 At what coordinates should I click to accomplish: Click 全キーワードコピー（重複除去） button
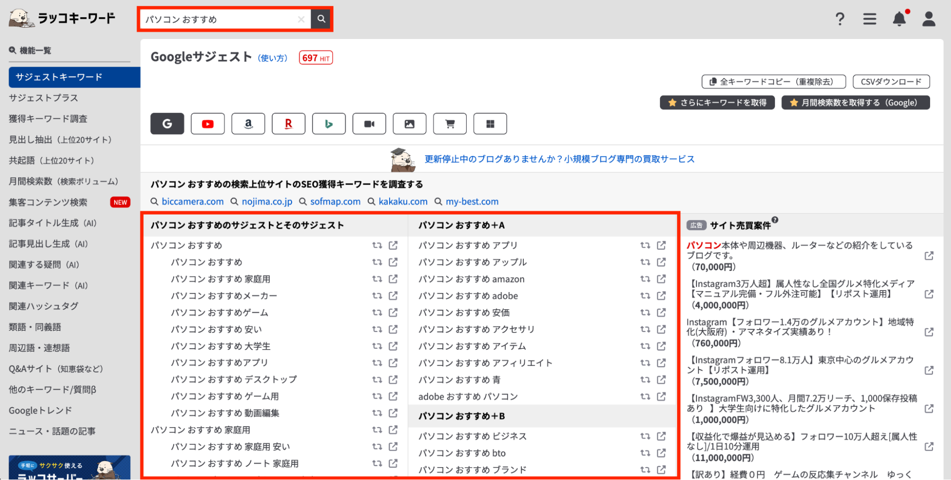[774, 82]
